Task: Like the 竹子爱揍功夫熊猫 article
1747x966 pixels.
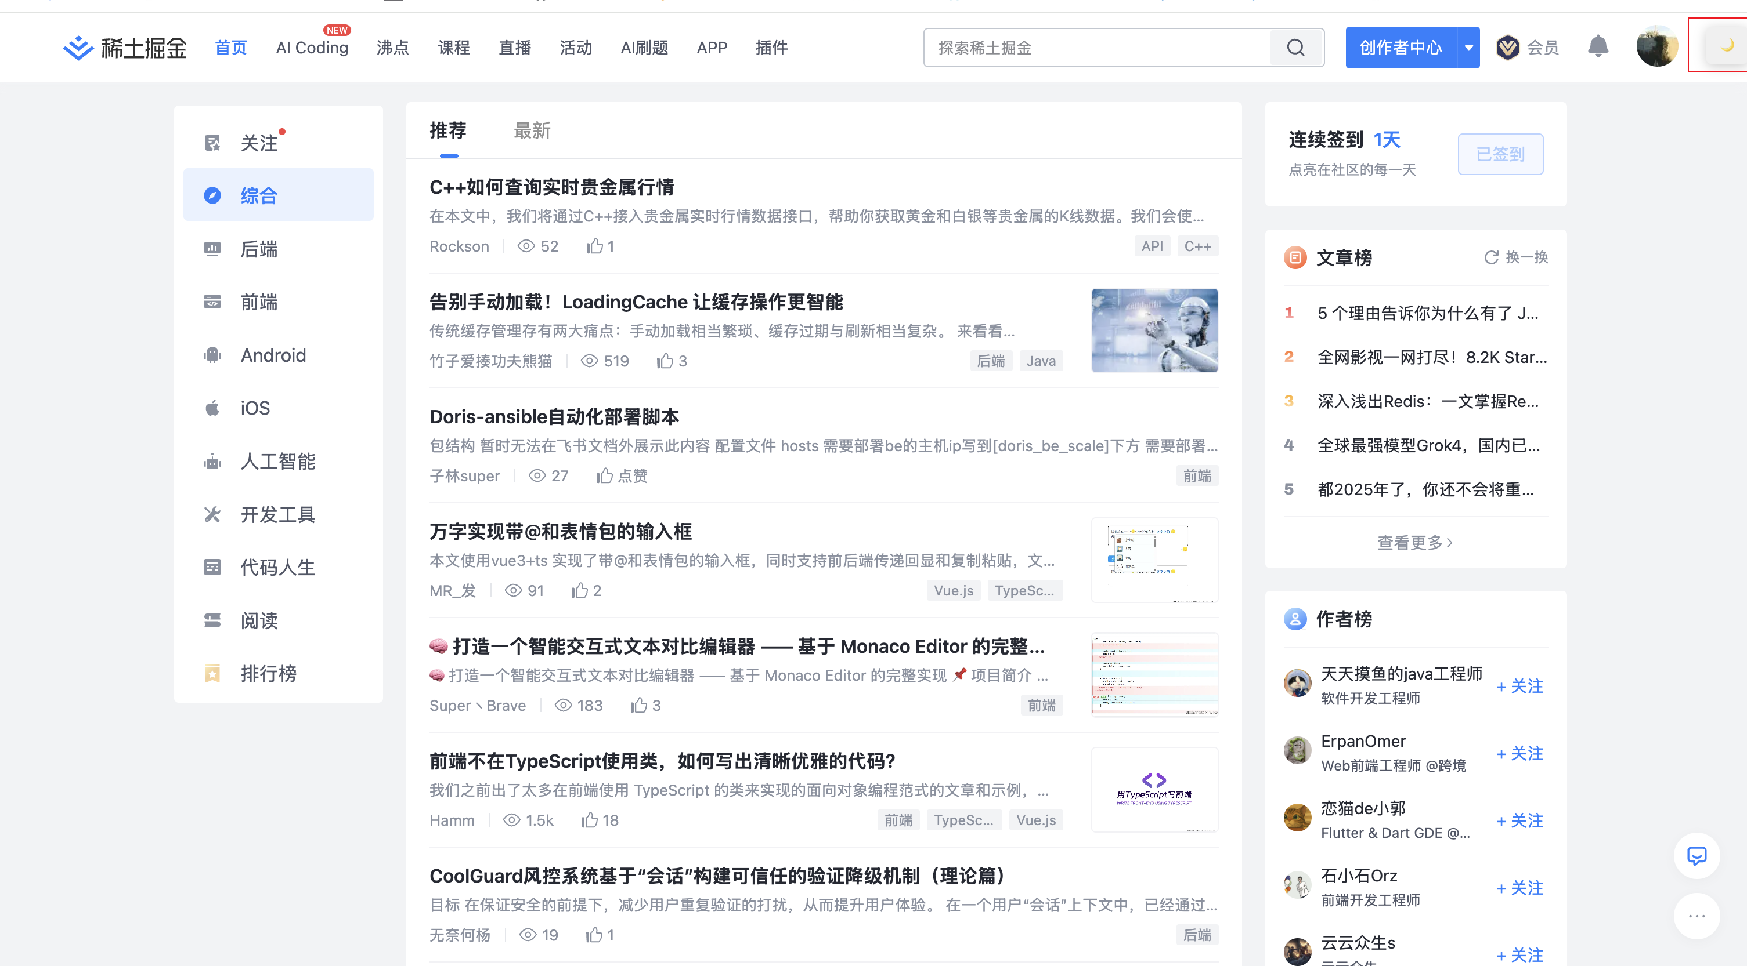Action: point(672,361)
